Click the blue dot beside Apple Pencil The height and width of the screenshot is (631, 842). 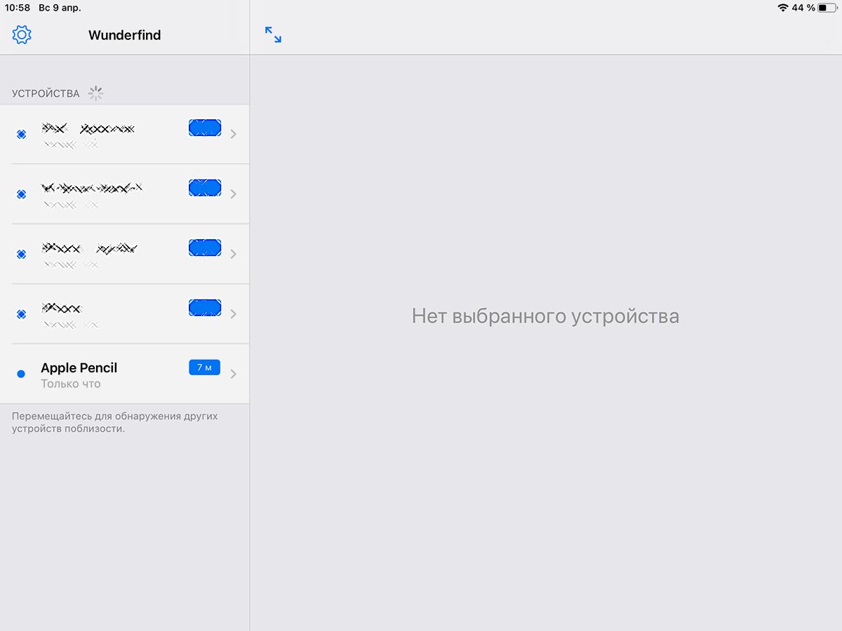21,374
